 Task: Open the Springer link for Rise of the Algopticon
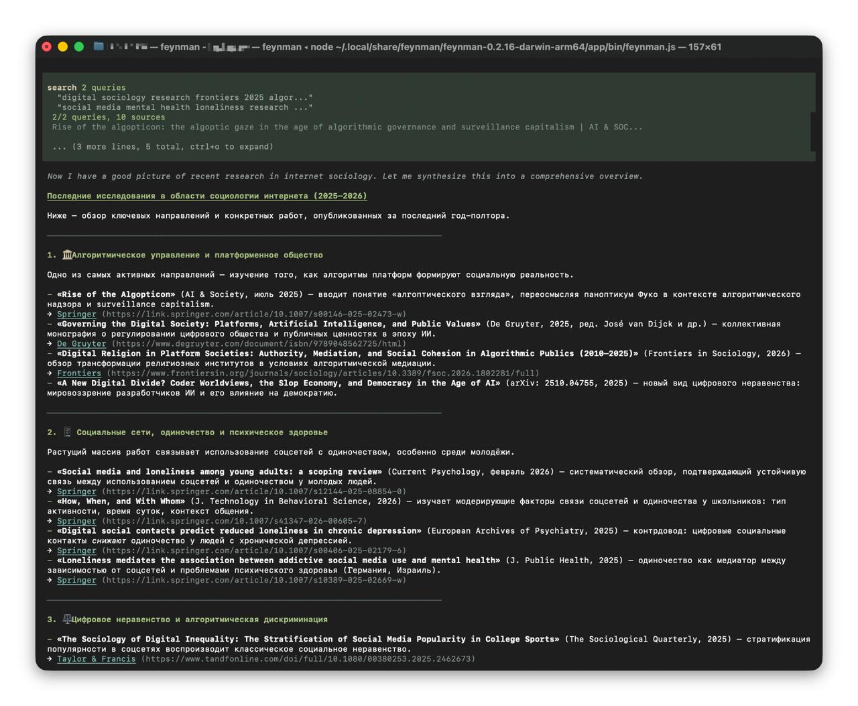pos(76,314)
